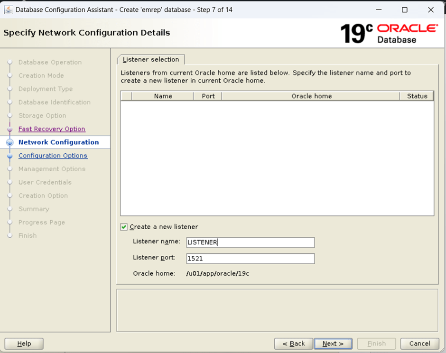446x353 pixels.
Task: Go to Fast Recovery Option step
Action: (52, 129)
